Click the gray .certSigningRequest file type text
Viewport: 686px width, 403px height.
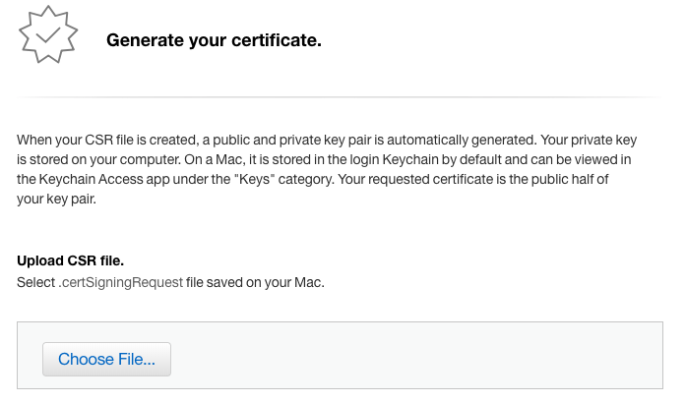(119, 282)
